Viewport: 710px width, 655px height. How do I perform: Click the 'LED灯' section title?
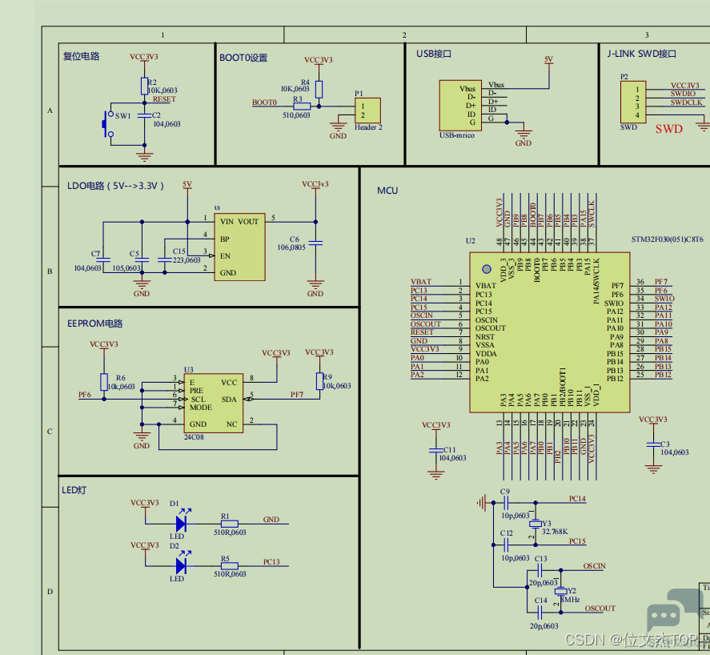74,490
